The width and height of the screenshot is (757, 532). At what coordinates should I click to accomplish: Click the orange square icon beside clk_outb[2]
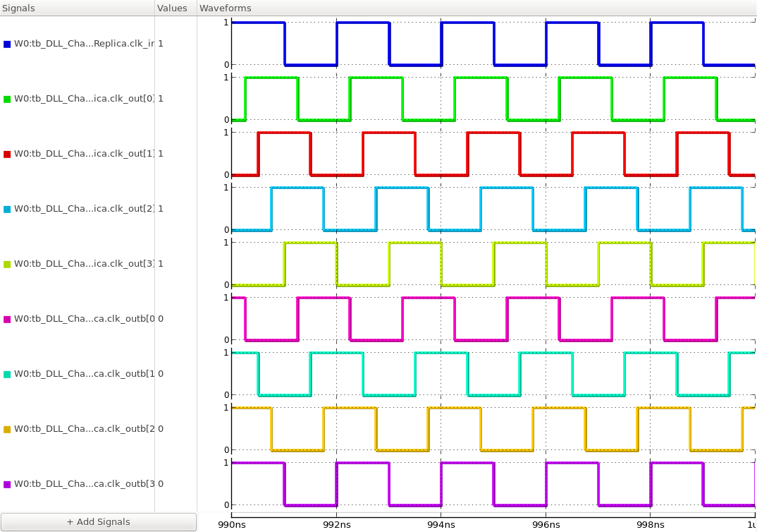[x=7, y=428]
